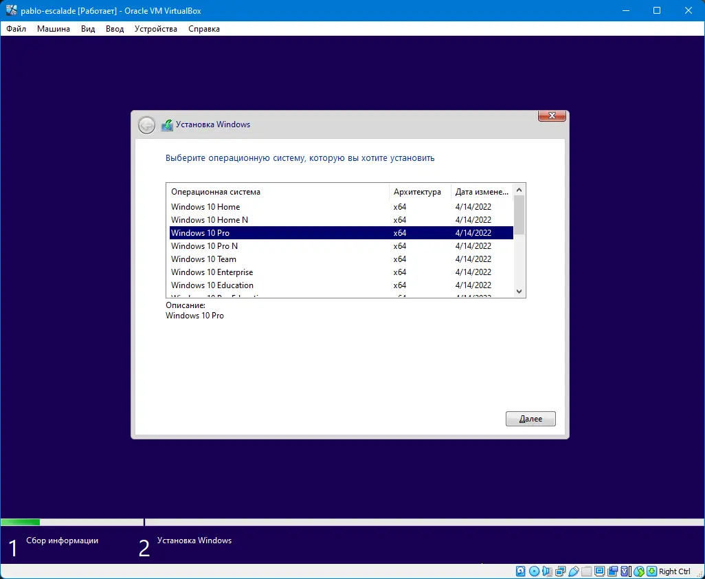Viewport: 705px width, 579px height.
Task: Click the OS list scrollbar thumb
Action: pyautogui.click(x=519, y=215)
